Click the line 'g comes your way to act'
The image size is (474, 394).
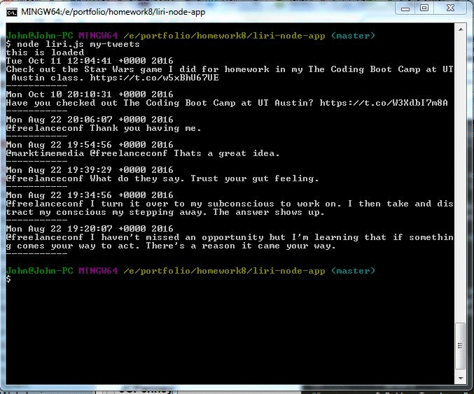[73, 246]
